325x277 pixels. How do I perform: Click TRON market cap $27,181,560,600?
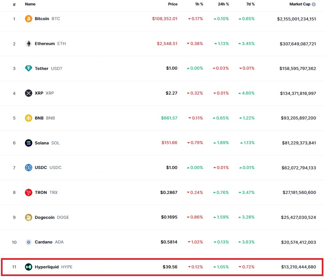299,192
